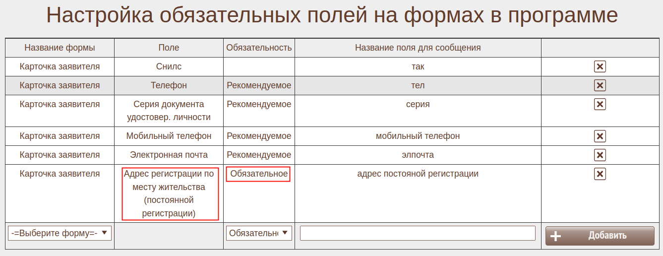Click the Поле column header
This screenshot has width=663, height=256.
coord(169,48)
